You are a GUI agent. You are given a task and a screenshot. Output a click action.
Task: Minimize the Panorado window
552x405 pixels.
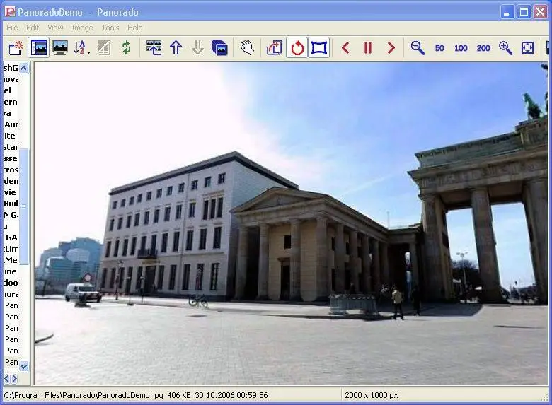[507, 12]
